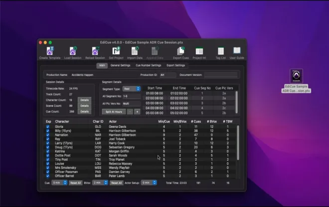Open the Cue minutes dropdown

(59, 183)
